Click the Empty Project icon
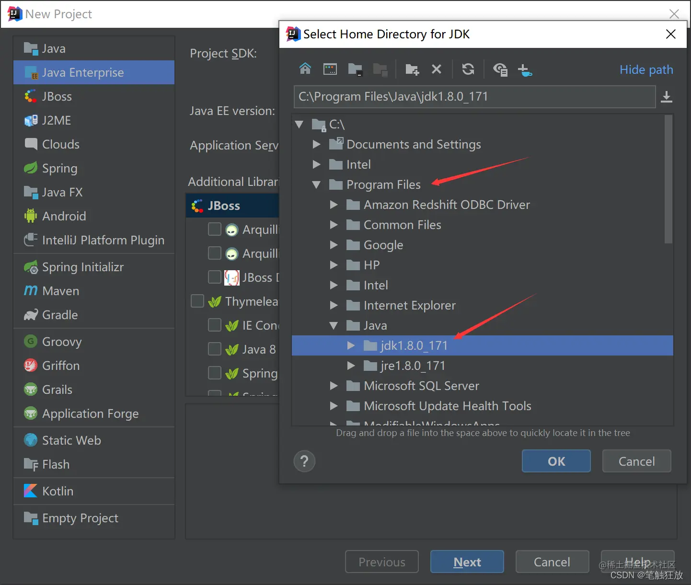Viewport: 691px width, 585px height. coord(31,518)
